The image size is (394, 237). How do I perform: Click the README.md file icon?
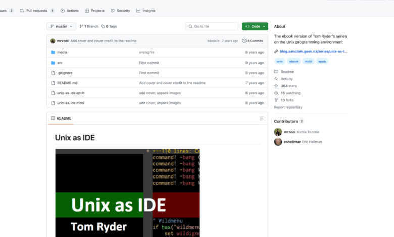[x=53, y=83]
